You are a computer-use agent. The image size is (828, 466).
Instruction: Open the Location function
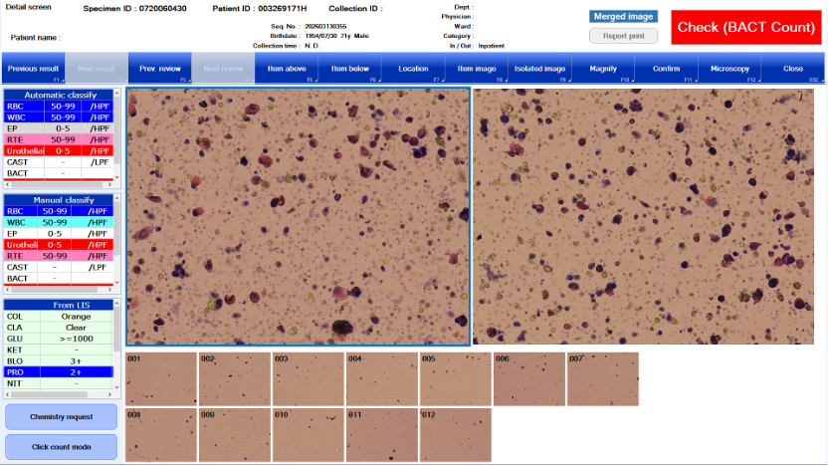413,69
